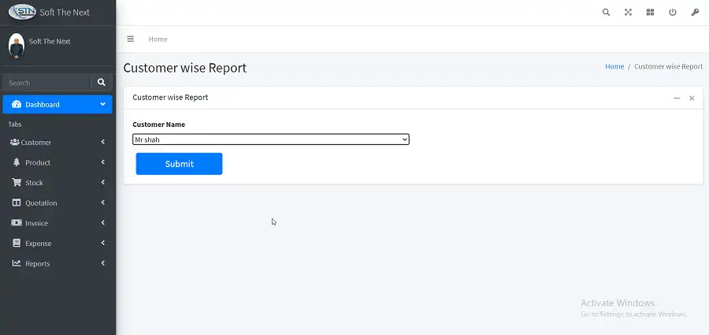709x335 pixels.
Task: Toggle sidebar with the hamburger menu icon
Action: click(131, 39)
